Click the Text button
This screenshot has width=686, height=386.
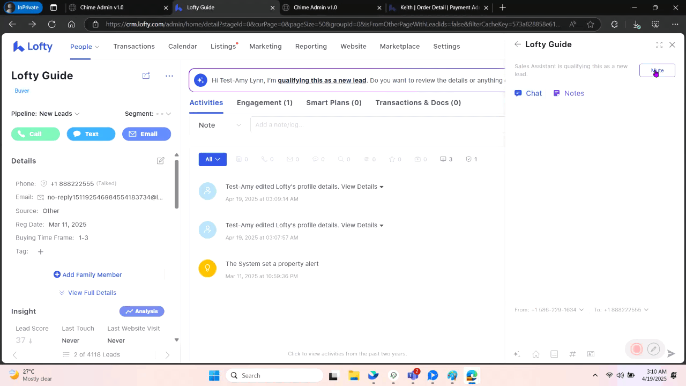pos(91,134)
